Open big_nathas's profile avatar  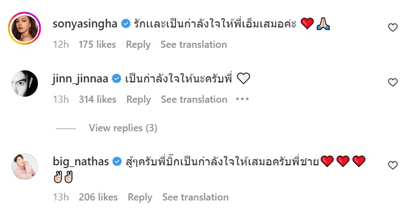(25, 166)
